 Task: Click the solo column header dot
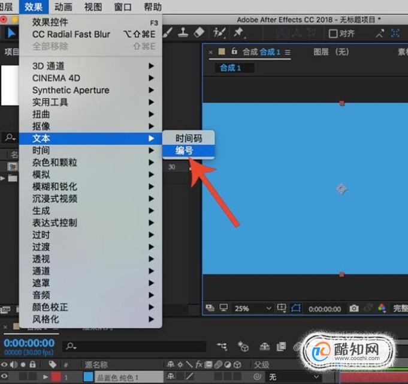[x=23, y=364]
